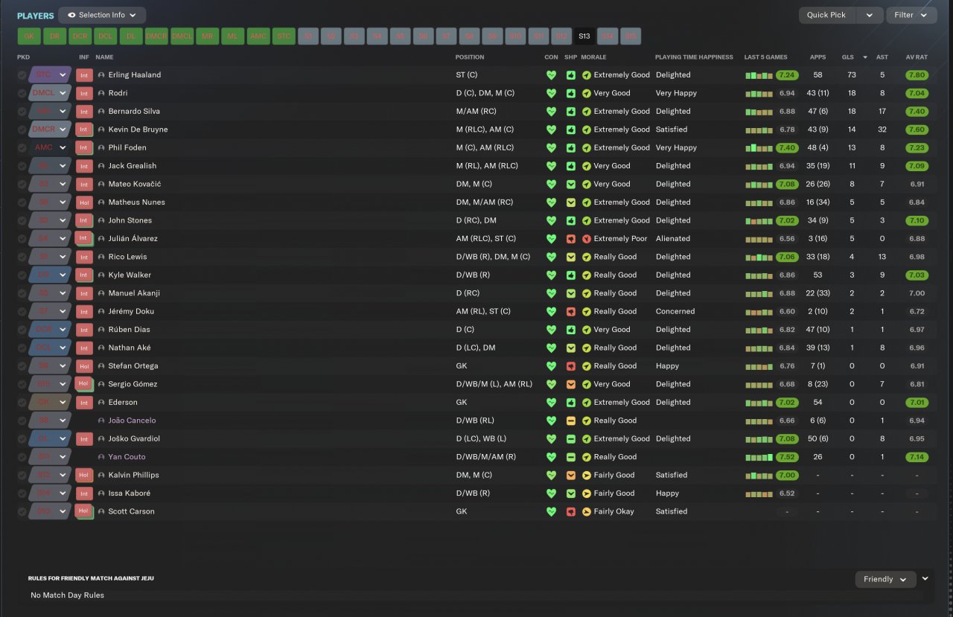
Task: Click the person icon beside Yan Couto
Action: (101, 457)
